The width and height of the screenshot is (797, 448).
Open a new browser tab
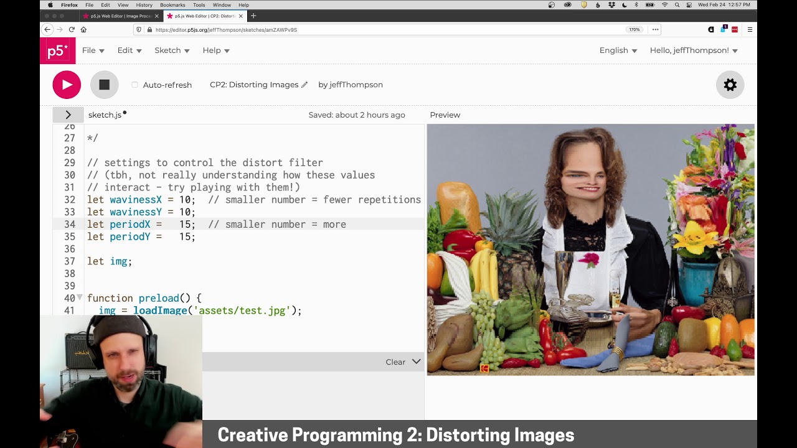coord(253,16)
